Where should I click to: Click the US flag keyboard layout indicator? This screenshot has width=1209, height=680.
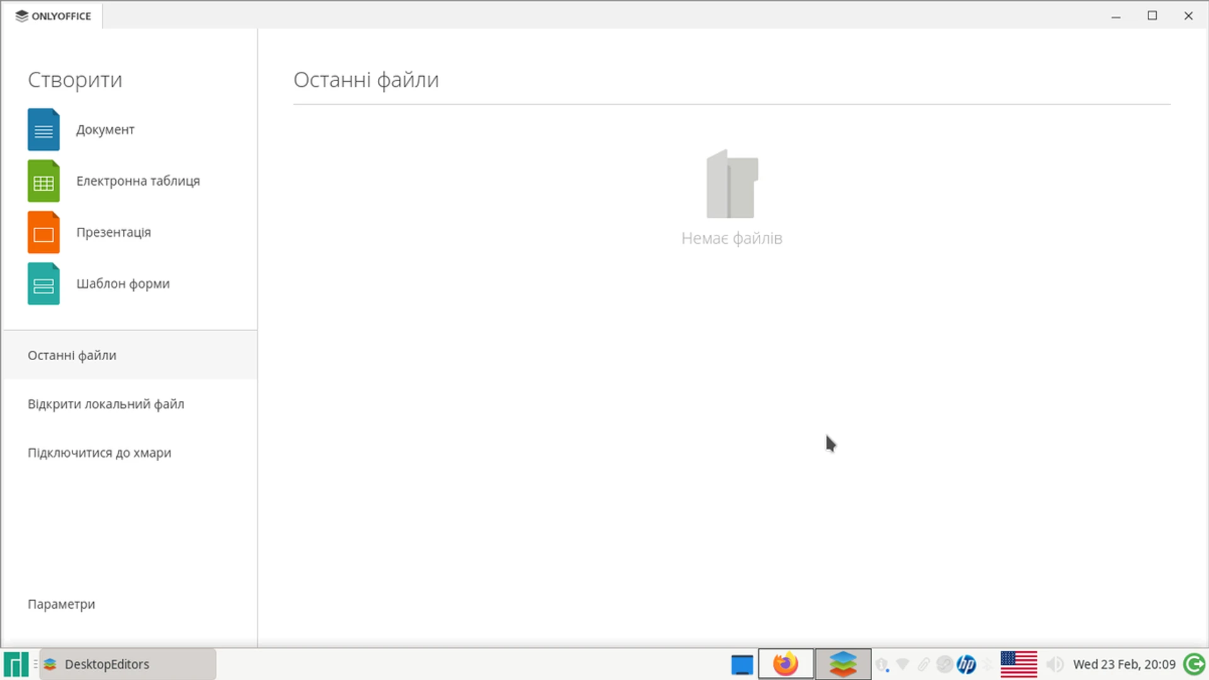coord(1019,664)
